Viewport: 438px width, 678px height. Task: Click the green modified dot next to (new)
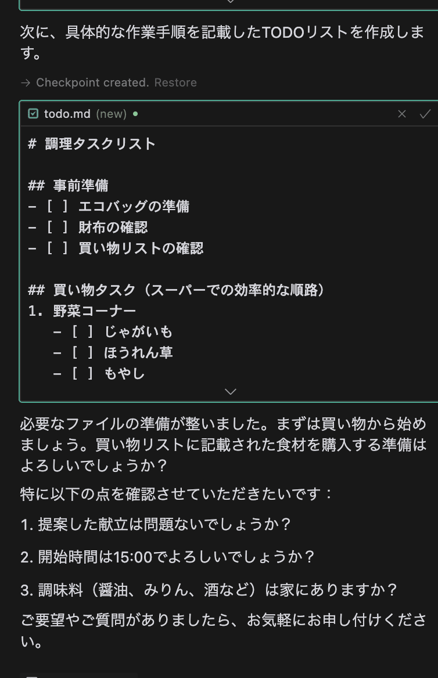click(134, 114)
